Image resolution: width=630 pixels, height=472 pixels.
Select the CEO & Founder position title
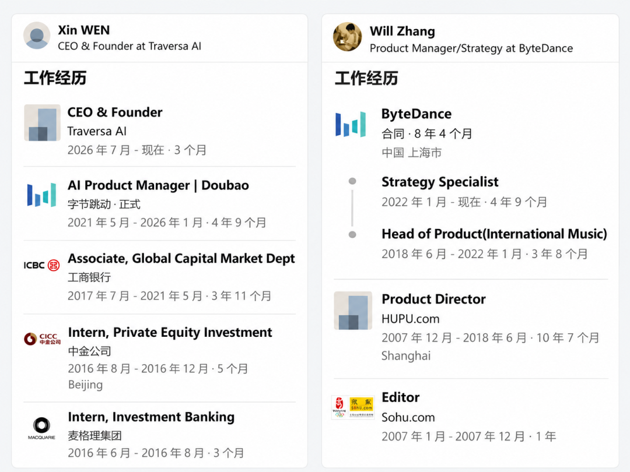point(115,112)
